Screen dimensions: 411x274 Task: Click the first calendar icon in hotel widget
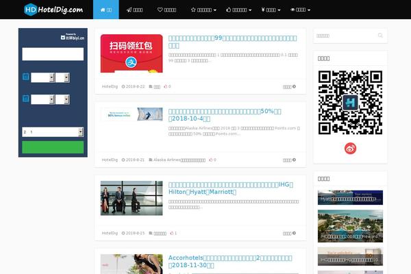(x=26, y=77)
